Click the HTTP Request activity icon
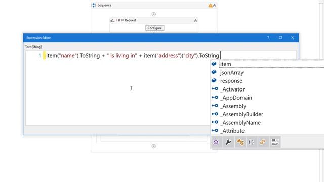 tap(112, 20)
